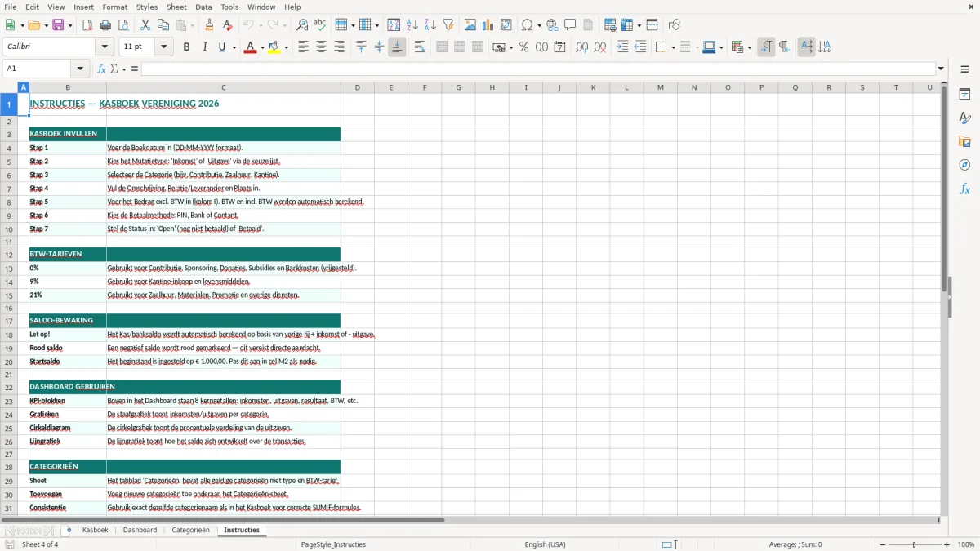
Task: Open sidebar Properties panel icon
Action: [x=964, y=94]
